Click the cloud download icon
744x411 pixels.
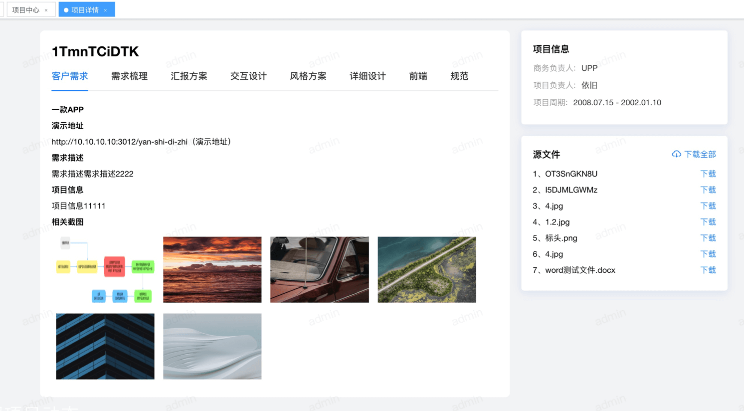[x=676, y=154]
